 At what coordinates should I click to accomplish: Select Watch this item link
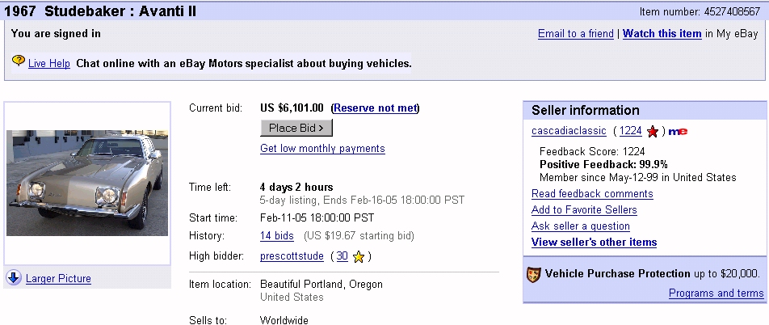click(662, 33)
